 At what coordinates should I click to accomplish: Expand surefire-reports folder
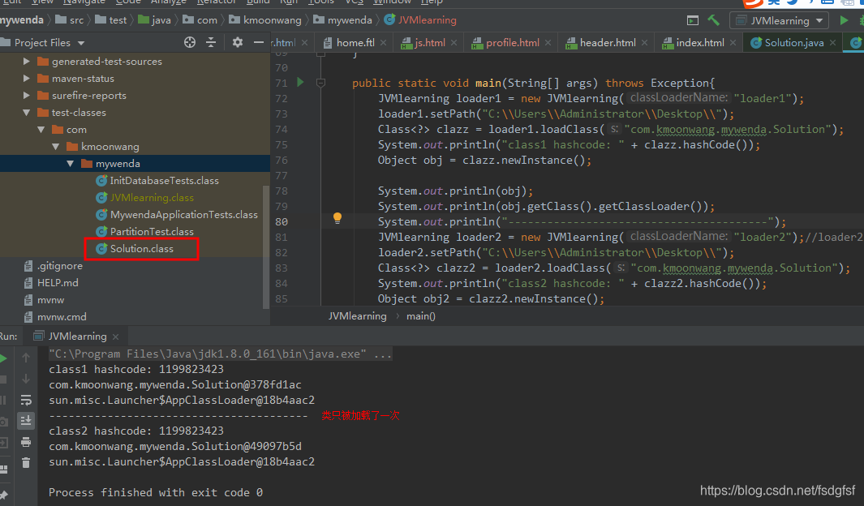coord(26,95)
